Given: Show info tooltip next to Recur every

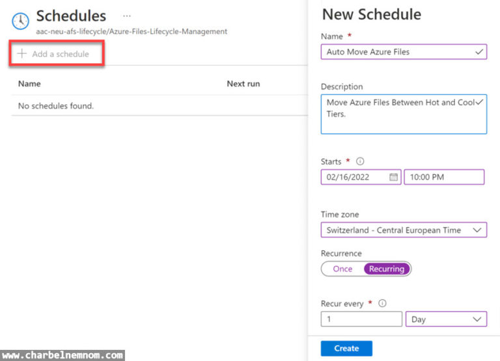Looking at the screenshot, I should (382, 303).
